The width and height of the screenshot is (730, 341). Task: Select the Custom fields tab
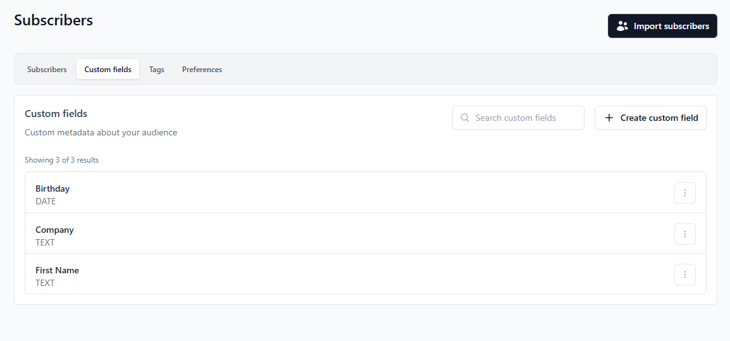(x=108, y=70)
